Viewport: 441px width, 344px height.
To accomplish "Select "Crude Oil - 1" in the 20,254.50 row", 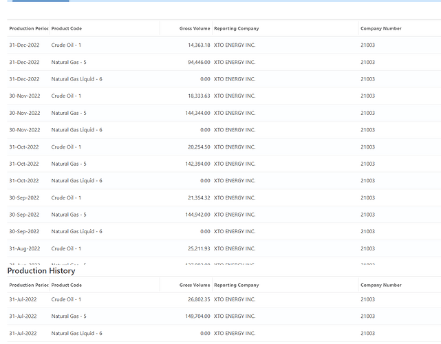I will [x=66, y=147].
